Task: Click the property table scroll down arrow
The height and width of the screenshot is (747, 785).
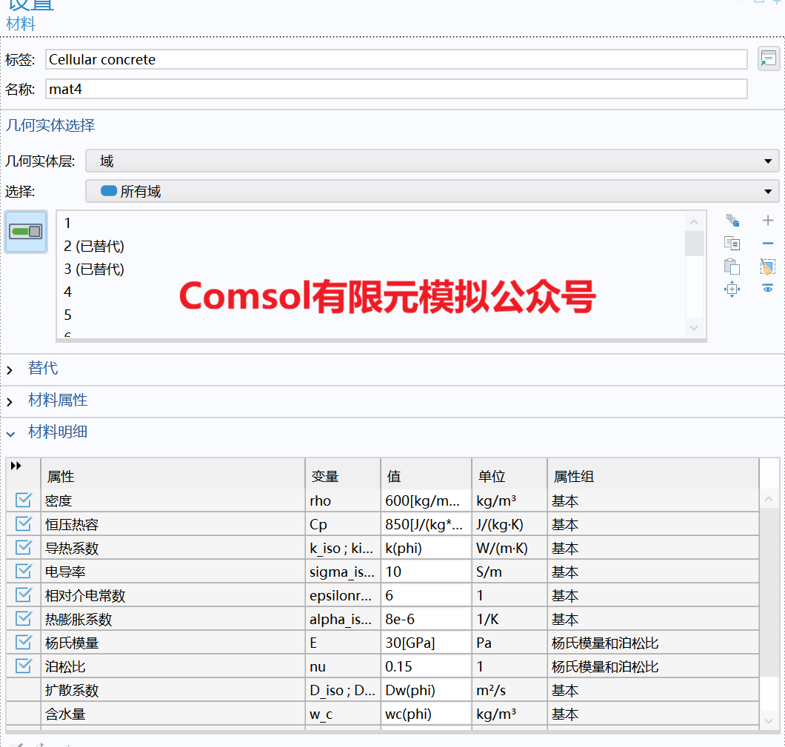Action: [769, 721]
